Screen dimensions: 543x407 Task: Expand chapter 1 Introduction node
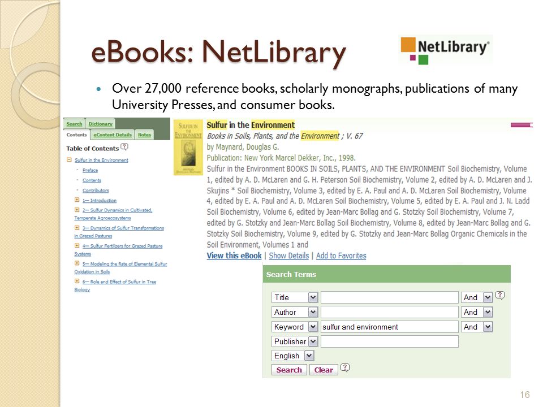point(77,200)
